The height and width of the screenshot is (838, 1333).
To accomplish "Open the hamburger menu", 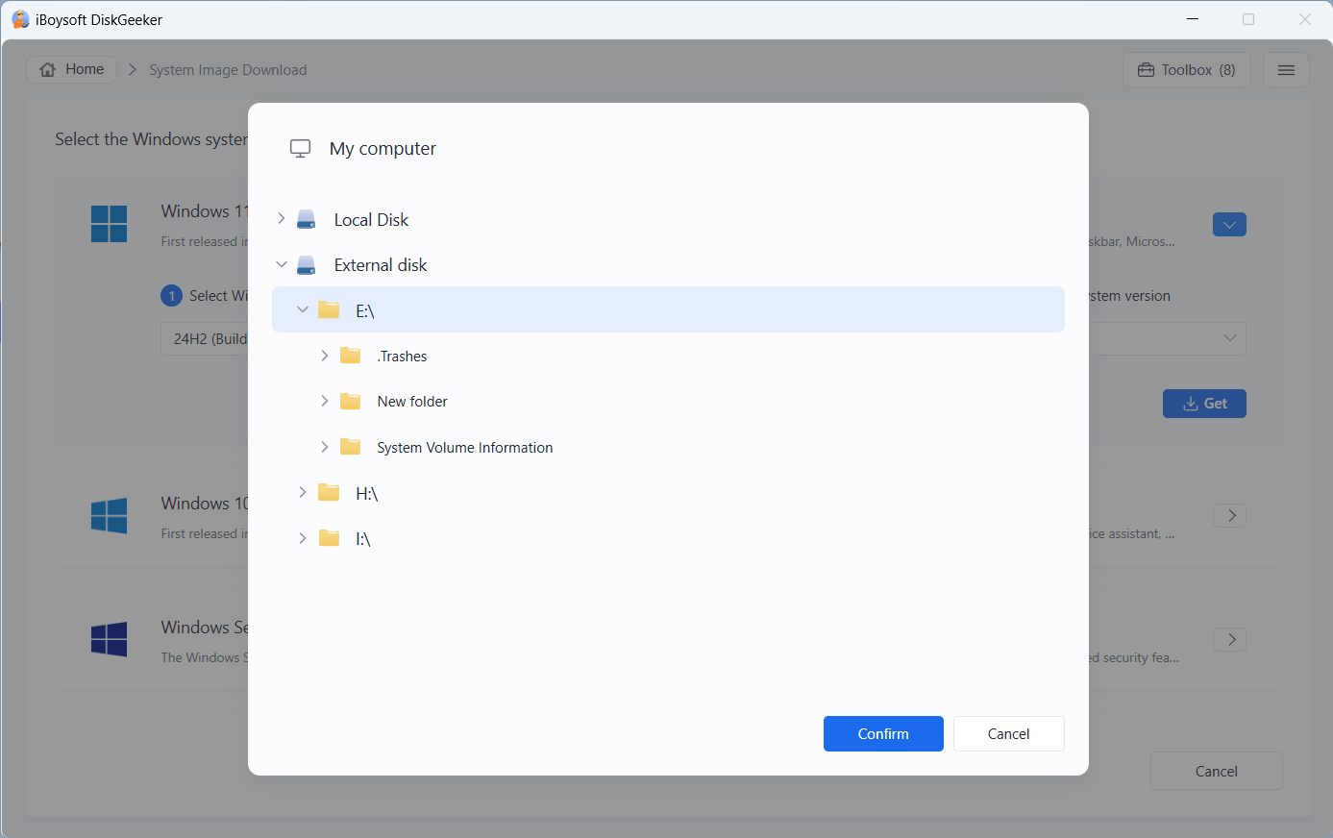I will click(1287, 69).
